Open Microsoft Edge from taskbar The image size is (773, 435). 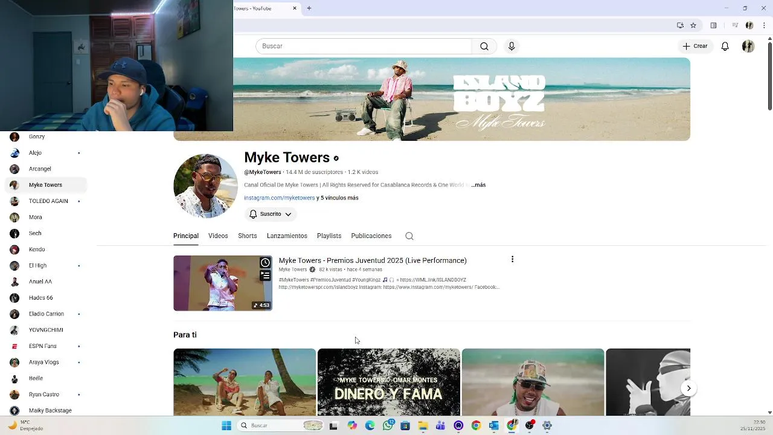370,425
